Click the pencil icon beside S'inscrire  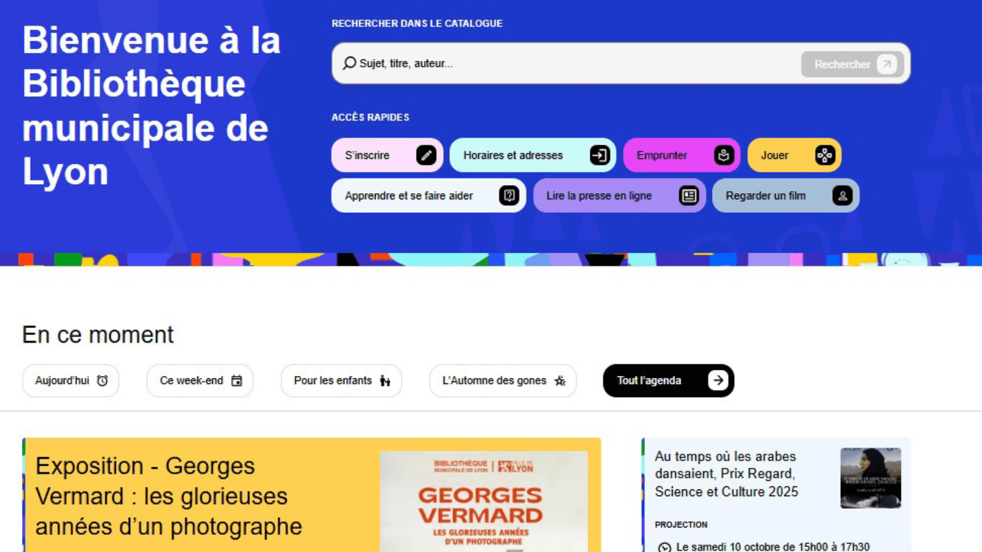pyautogui.click(x=427, y=155)
